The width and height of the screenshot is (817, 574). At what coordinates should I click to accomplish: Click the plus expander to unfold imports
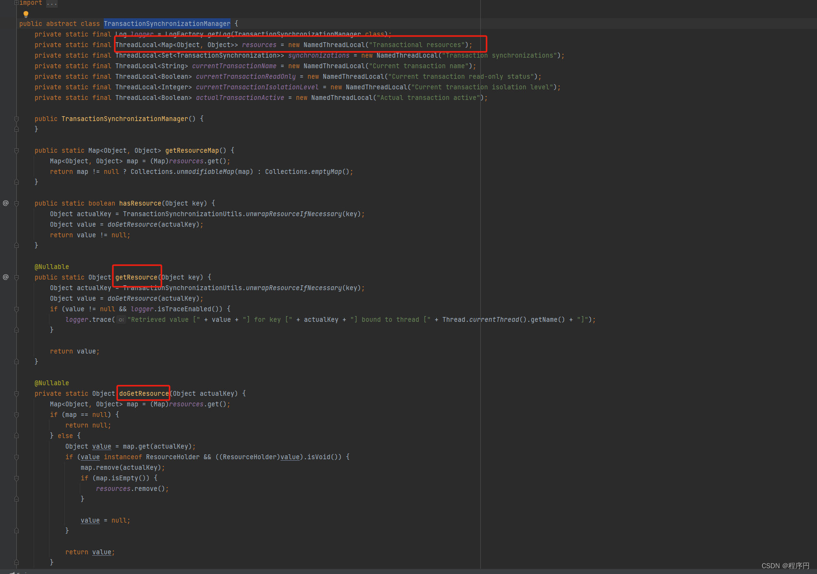(16, 3)
